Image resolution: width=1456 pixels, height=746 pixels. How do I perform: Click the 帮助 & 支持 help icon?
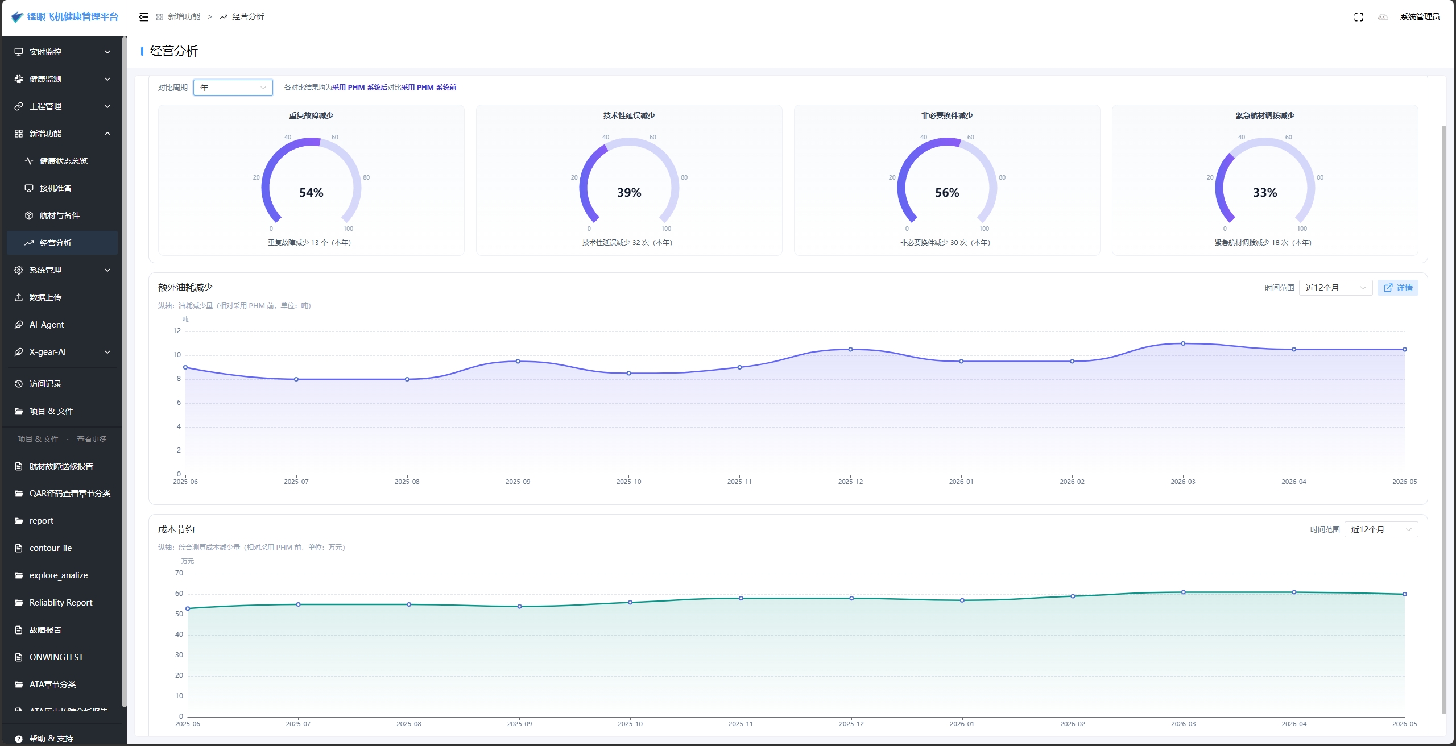click(x=19, y=739)
